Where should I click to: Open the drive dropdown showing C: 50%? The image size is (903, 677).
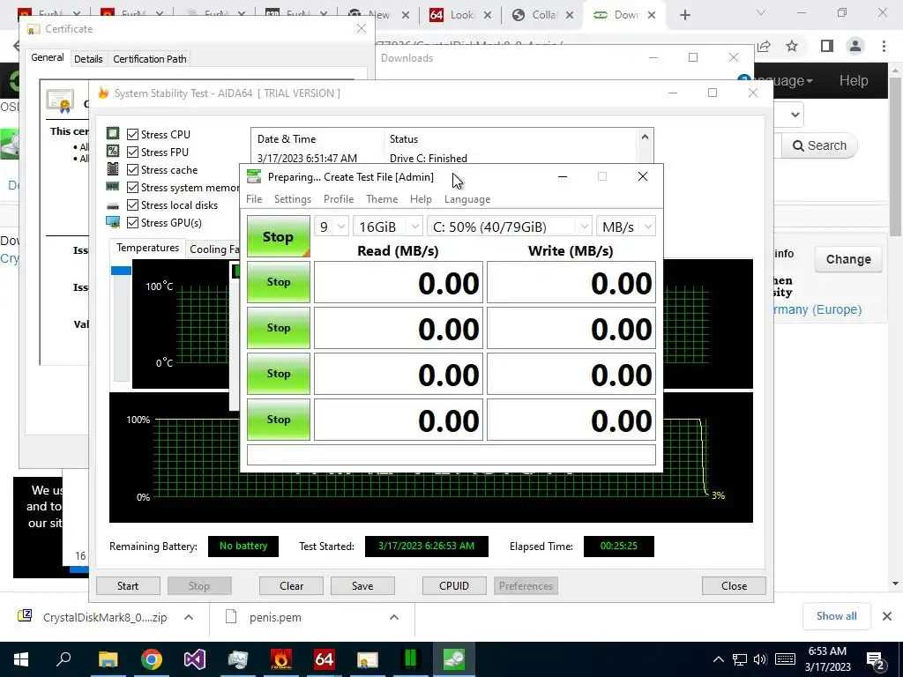pos(510,227)
